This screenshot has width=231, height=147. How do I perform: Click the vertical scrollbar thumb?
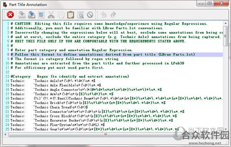pyautogui.click(x=226, y=36)
